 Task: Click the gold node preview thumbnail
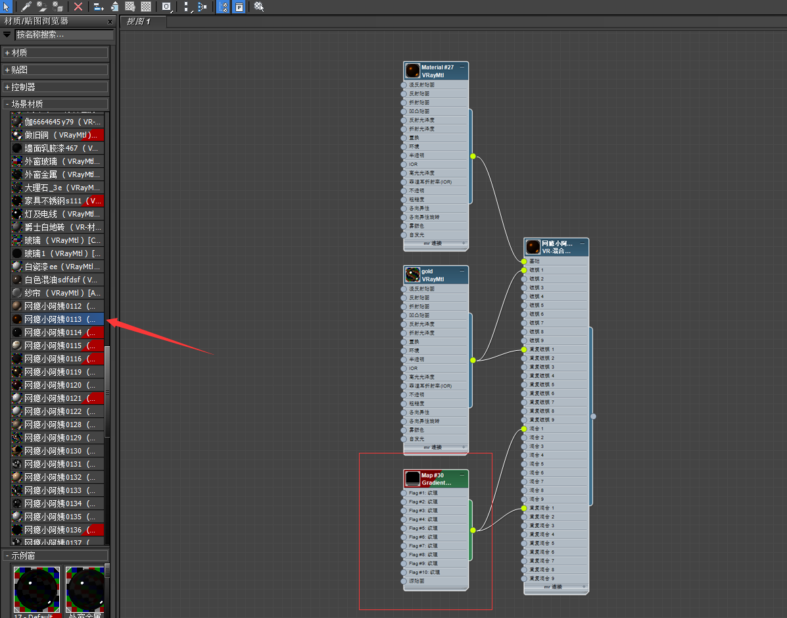[412, 274]
